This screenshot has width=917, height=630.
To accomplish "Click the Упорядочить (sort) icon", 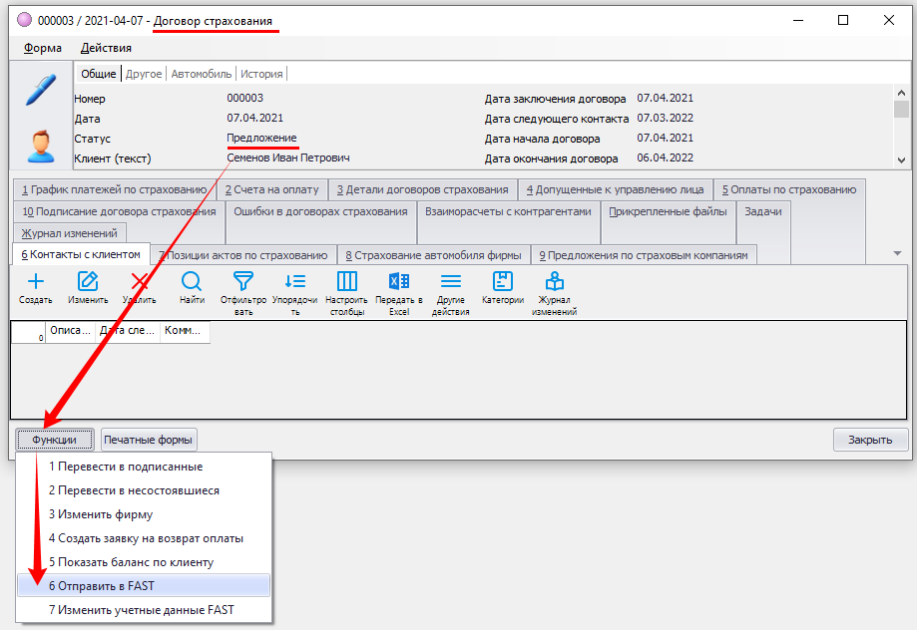I will point(295,282).
